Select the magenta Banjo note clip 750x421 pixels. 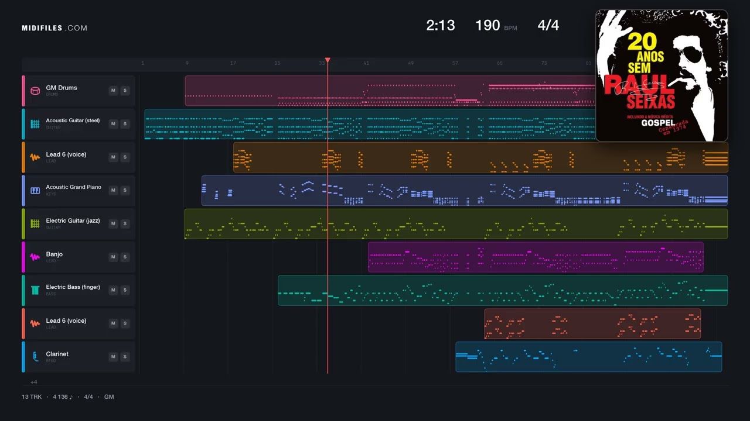tap(536, 257)
